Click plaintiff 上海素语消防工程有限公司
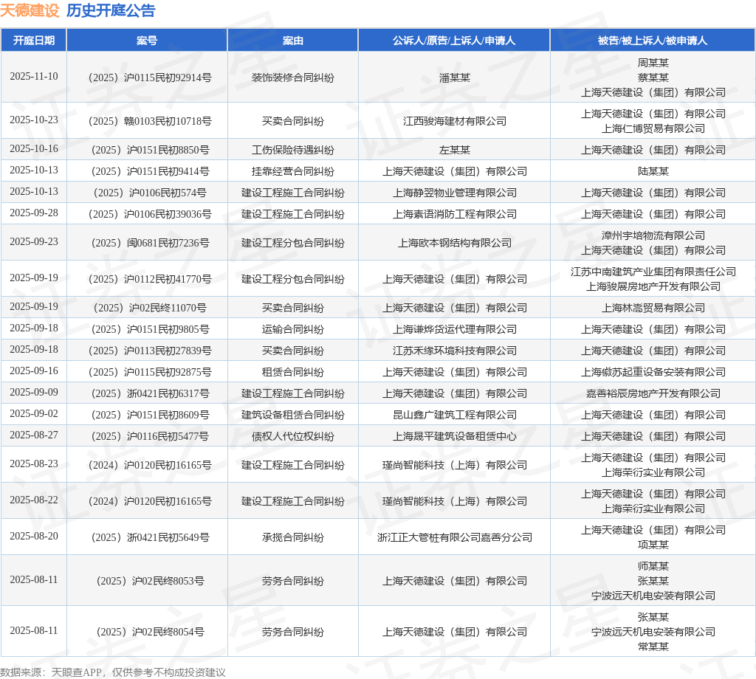Image resolution: width=756 pixels, height=679 pixels. (x=454, y=214)
